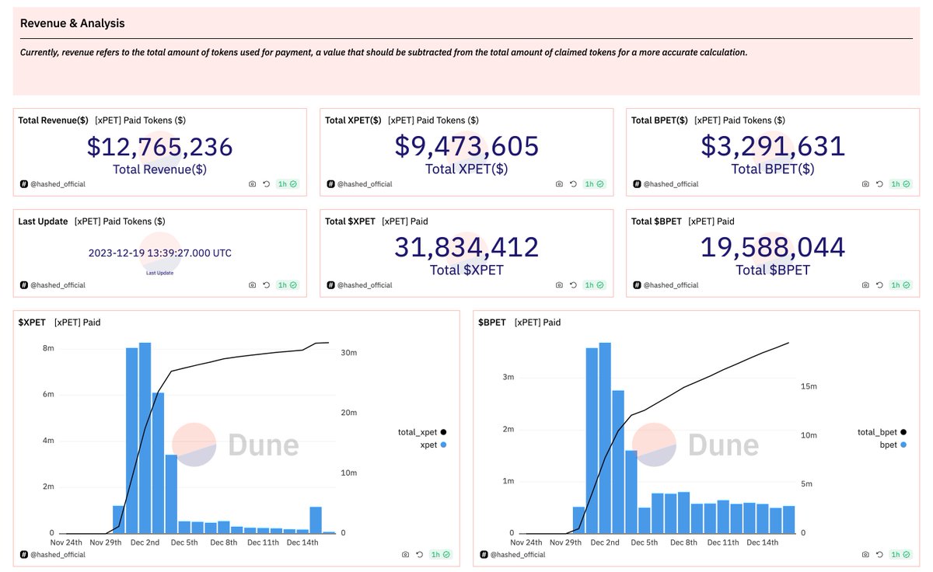Click the hash avatar icon on Total Revenue($) card
This screenshot has width=933, height=572.
tap(23, 184)
